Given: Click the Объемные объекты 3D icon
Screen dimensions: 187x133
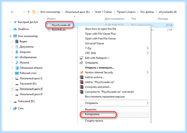Looking at the screenshot, I should [17, 68].
